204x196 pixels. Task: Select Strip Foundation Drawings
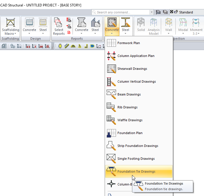(x=138, y=146)
